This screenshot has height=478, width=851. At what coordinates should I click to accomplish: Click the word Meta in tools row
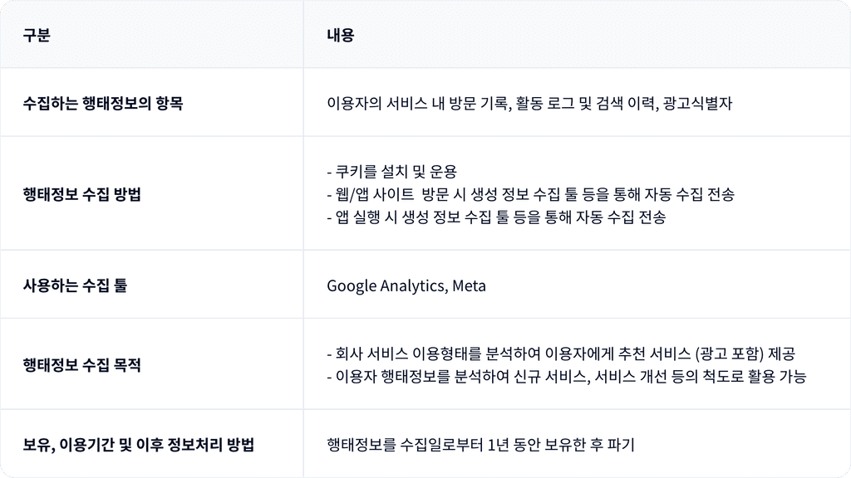469,285
